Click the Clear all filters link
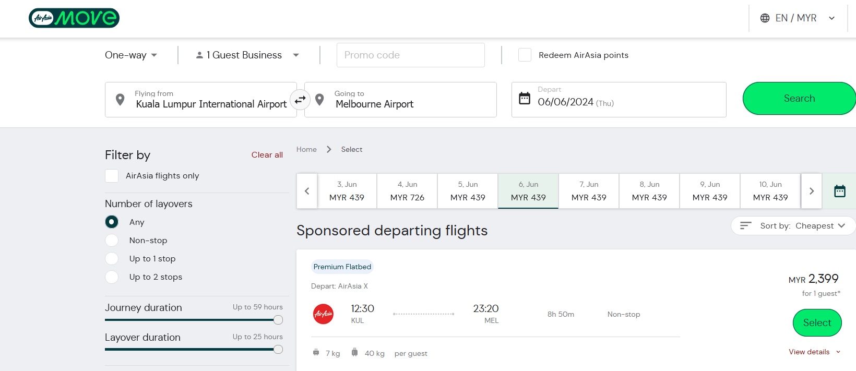 coord(267,155)
